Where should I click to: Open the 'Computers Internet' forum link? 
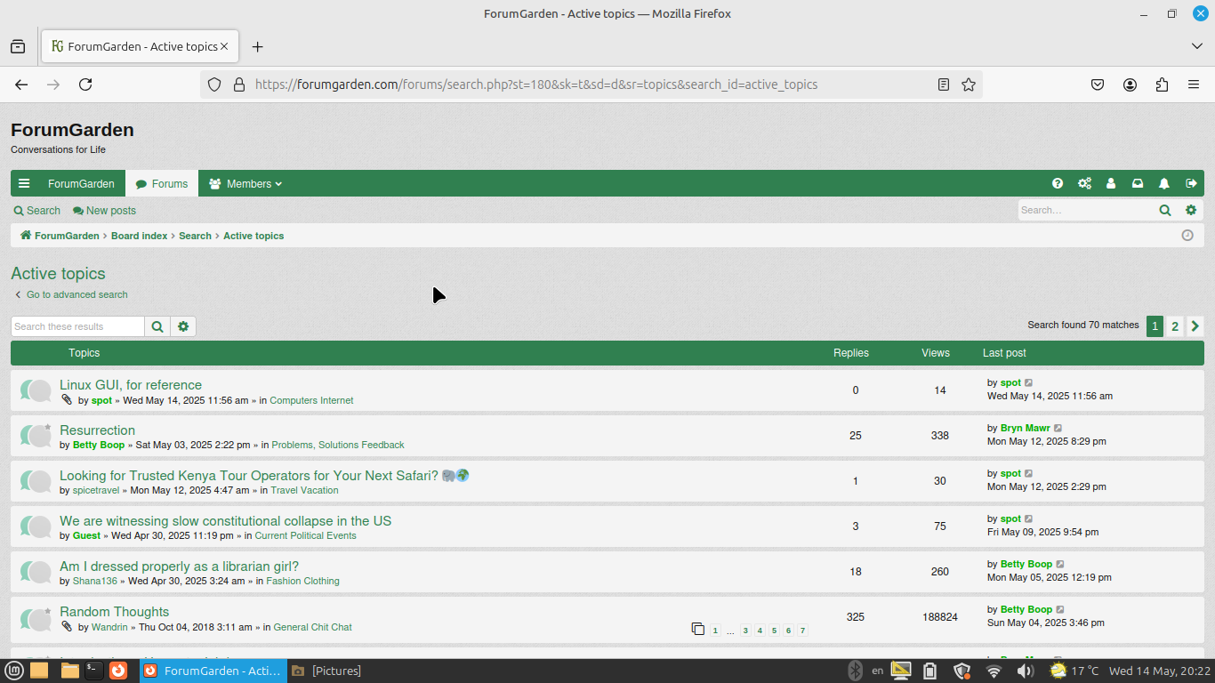tap(311, 400)
